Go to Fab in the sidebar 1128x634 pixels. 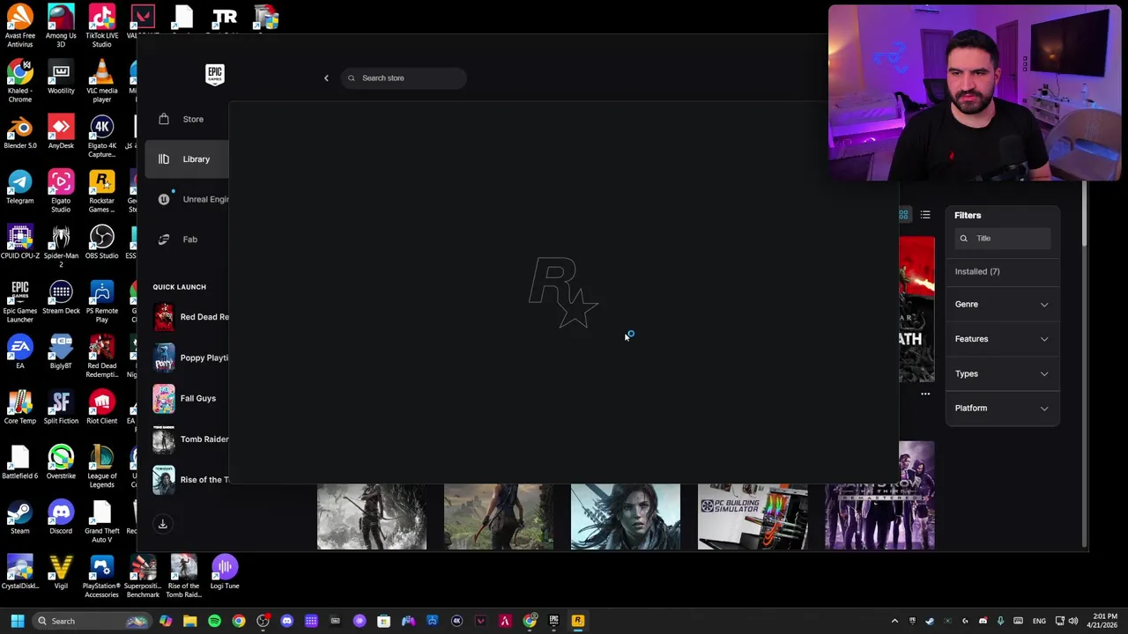[x=187, y=240]
